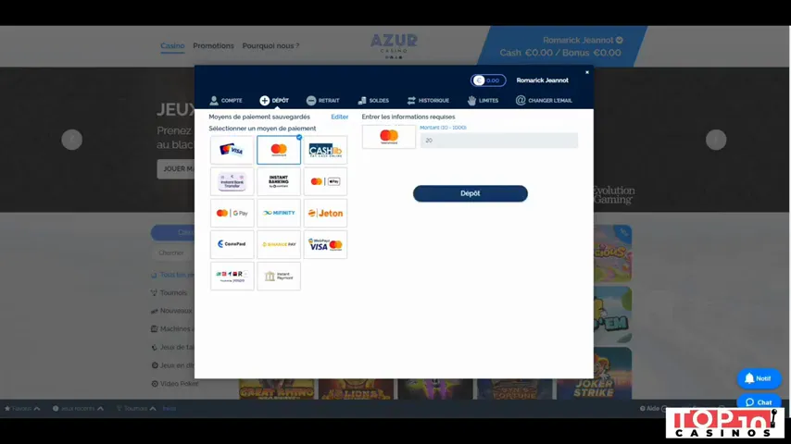Open the Notif notifications button
The height and width of the screenshot is (444, 791).
coord(759,378)
